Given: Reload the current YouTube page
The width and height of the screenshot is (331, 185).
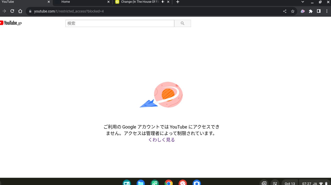Looking at the screenshot, I should pos(12,11).
